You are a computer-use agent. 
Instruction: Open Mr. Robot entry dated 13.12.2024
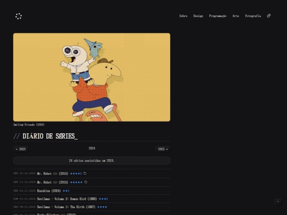tap(53, 182)
